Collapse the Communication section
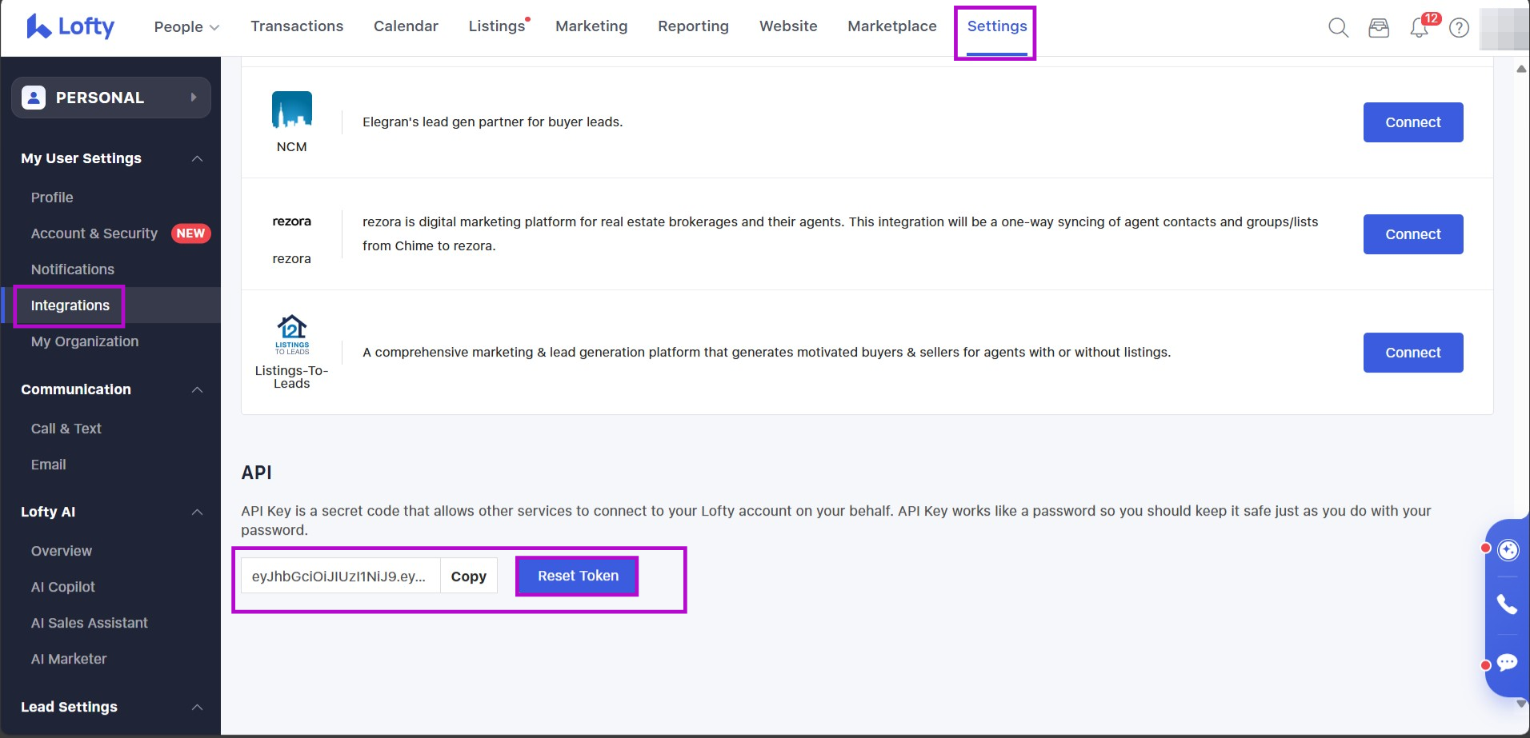Viewport: 1530px width, 738px height. 197,389
